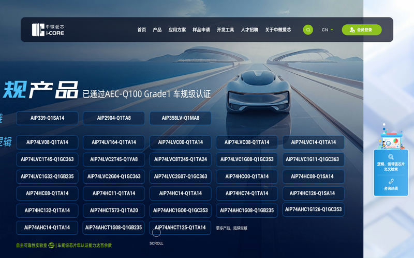Open the 人才招聘 navigation item
The height and width of the screenshot is (258, 414).
pyautogui.click(x=249, y=30)
